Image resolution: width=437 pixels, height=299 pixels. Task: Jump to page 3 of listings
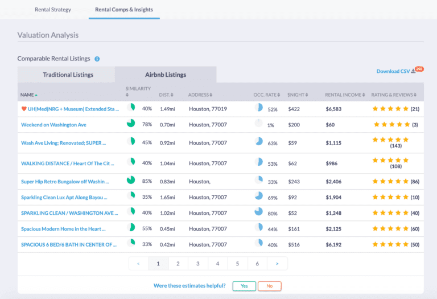tap(197, 264)
